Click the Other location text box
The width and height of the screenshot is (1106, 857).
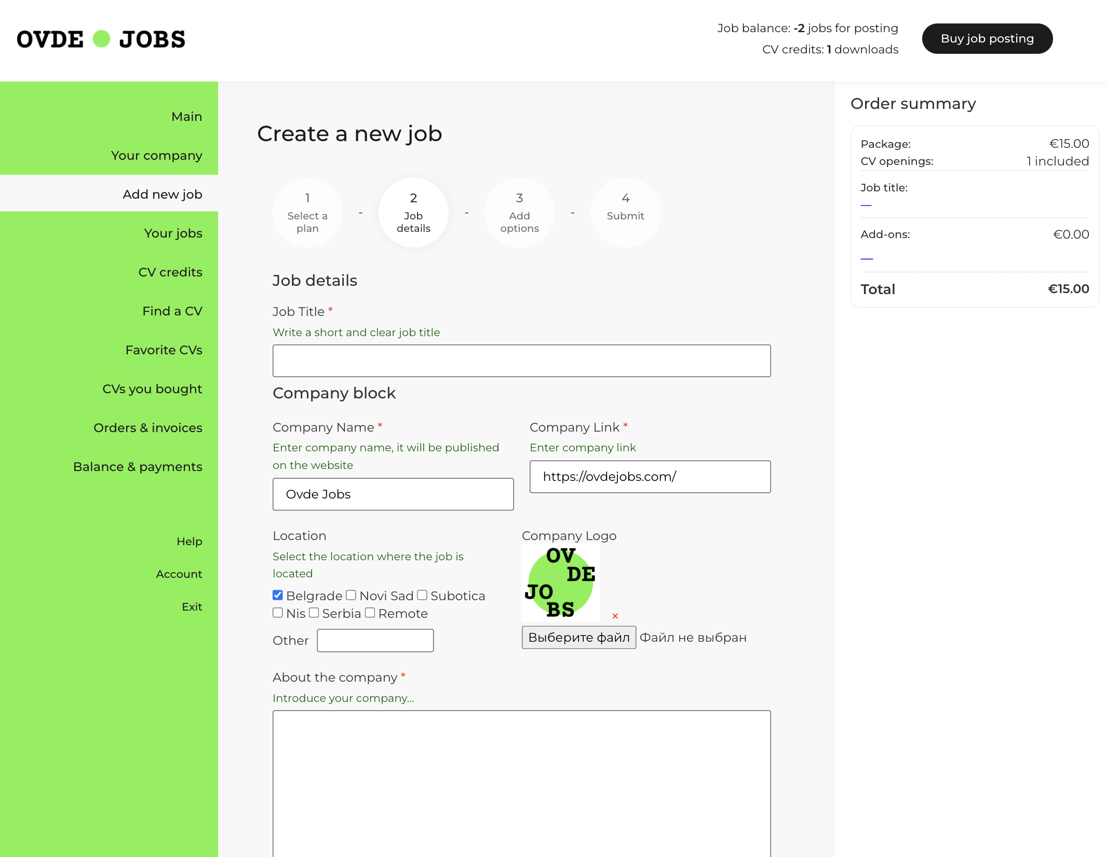375,641
